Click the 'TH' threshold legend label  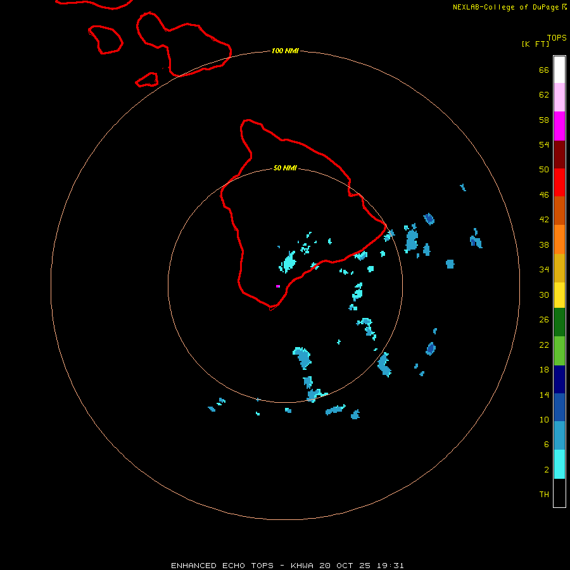click(544, 495)
